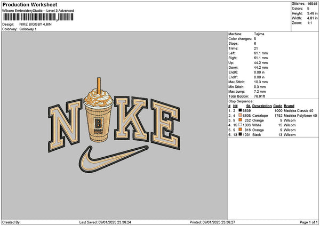Click the design name NIKE BIGGBY 4,8IN

[36, 25]
